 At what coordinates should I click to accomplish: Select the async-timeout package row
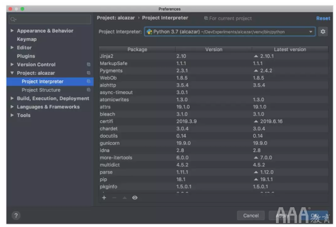pyautogui.click(x=213, y=93)
